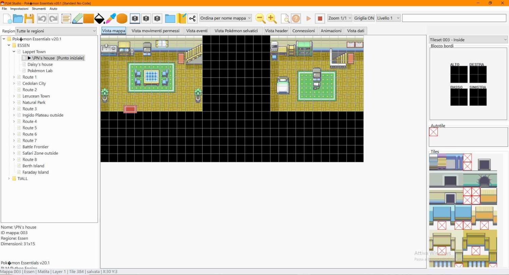Viewport: 509px width, 275px height.
Task: Select Daisy's house in the map tree
Action: (x=40, y=64)
